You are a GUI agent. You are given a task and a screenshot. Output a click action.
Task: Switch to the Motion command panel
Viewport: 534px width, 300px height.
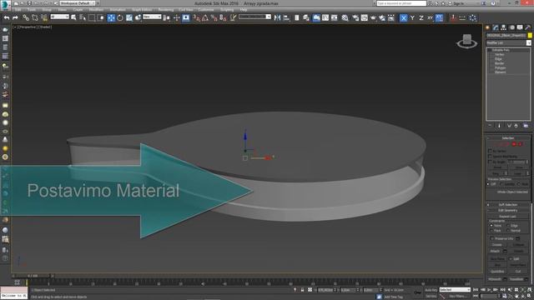click(x=511, y=27)
